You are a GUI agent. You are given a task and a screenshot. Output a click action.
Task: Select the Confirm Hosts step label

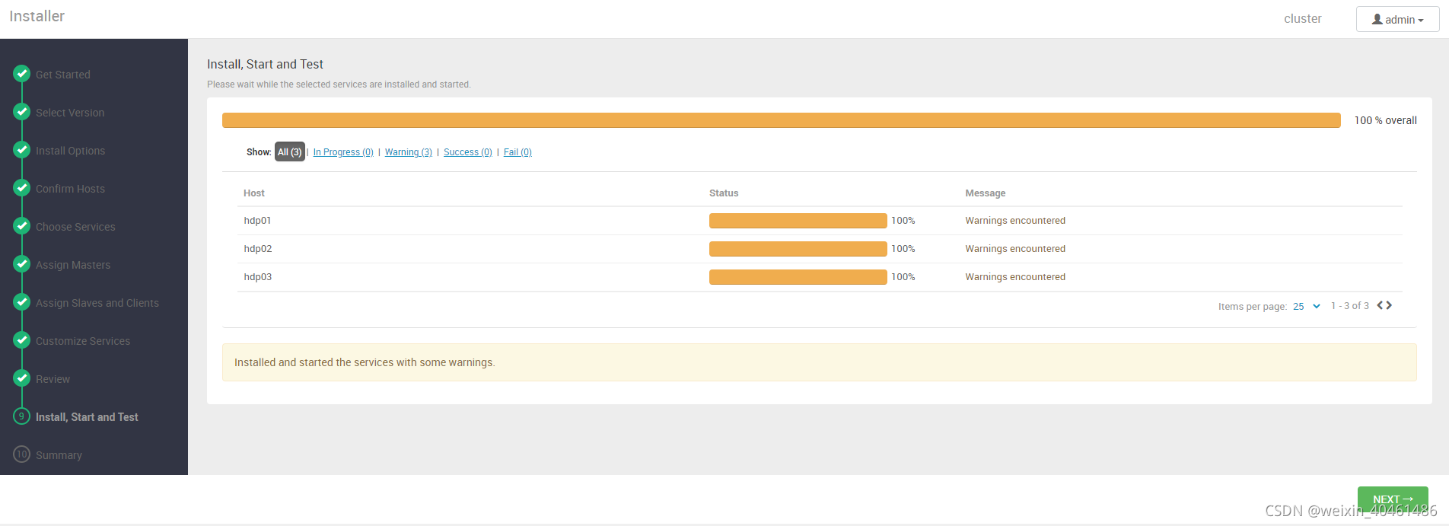click(71, 189)
